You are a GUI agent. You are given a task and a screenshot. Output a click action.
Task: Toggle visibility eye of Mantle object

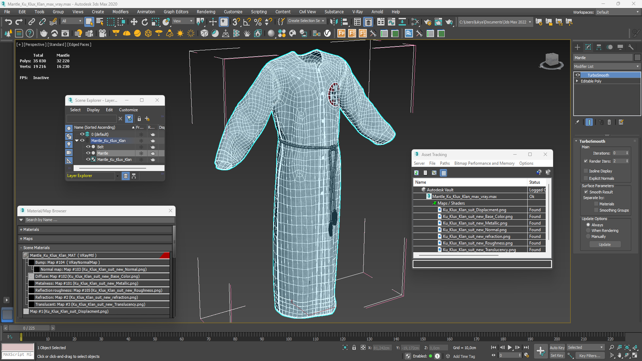[88, 153]
